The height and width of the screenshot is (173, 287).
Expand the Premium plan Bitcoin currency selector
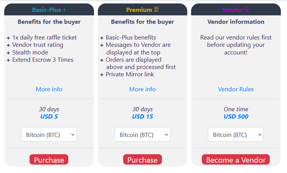142,135
